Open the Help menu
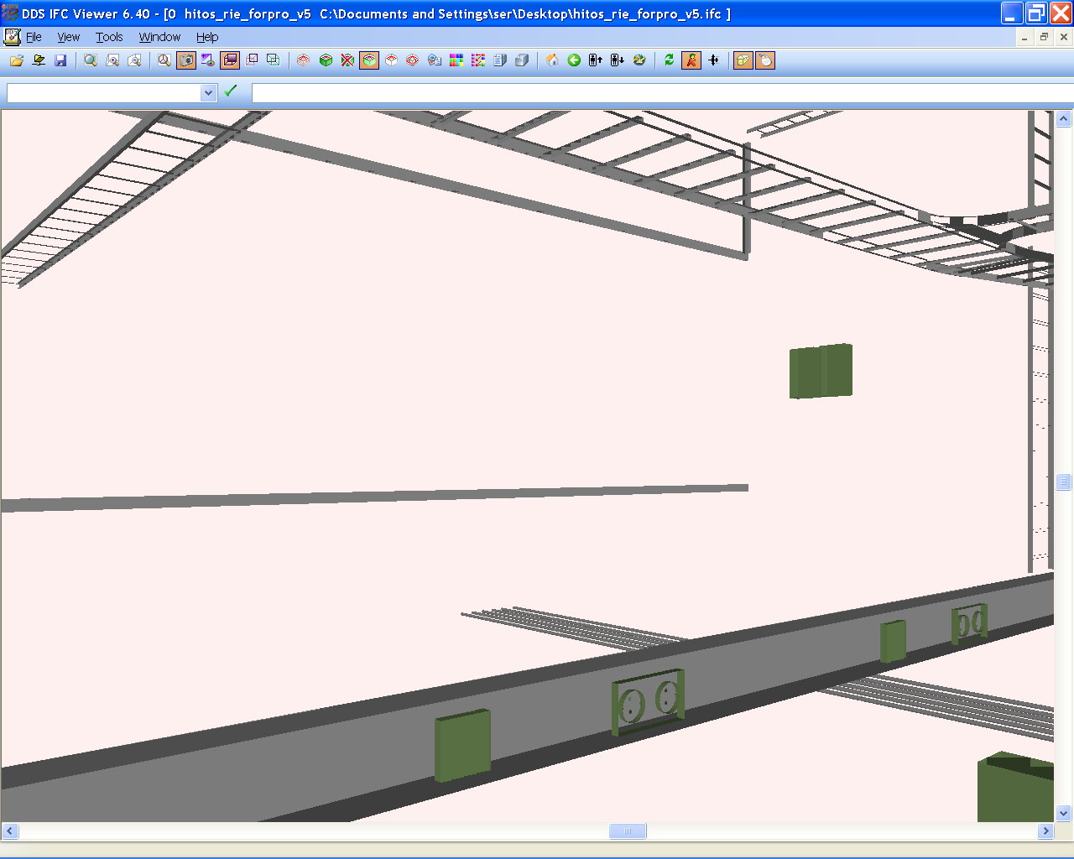 coord(207,37)
